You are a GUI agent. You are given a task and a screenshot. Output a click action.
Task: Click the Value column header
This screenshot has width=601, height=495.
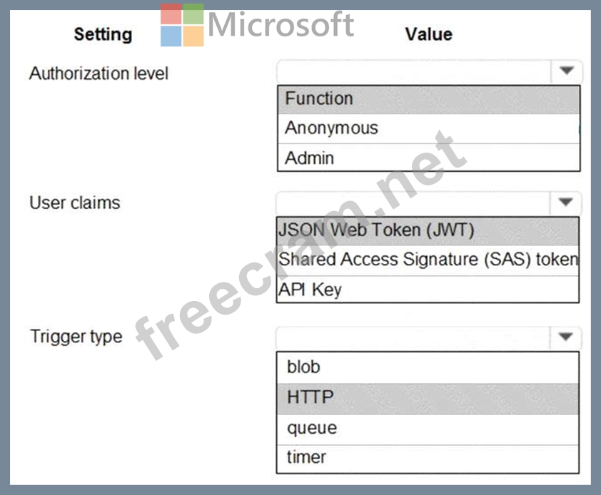tap(428, 34)
